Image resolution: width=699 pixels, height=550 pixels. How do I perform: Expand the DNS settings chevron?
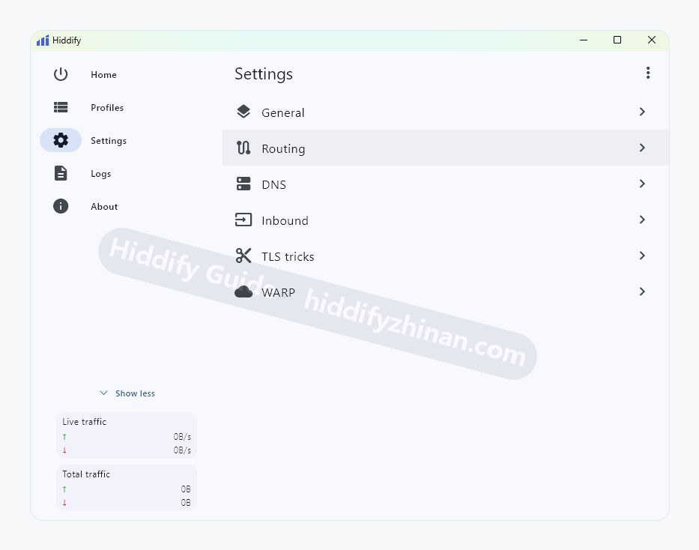tap(642, 184)
